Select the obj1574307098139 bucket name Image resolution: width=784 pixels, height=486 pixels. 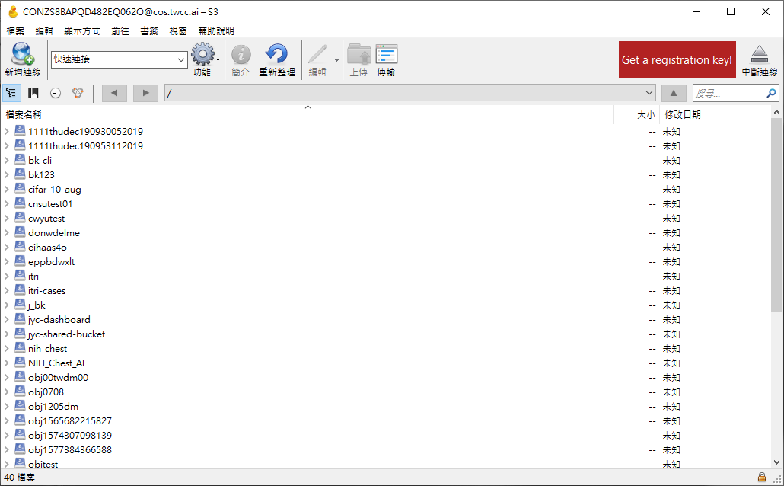pyautogui.click(x=70, y=436)
